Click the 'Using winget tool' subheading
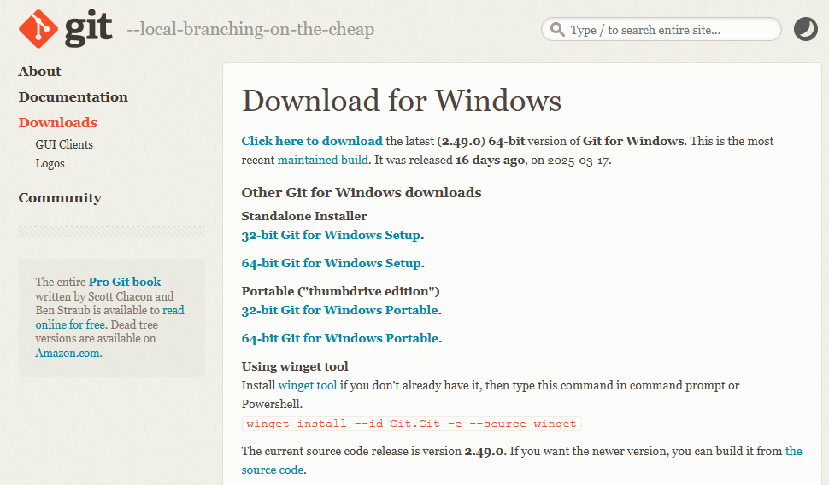 point(295,366)
